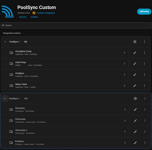The height and width of the screenshot is (150, 152).
Task: Focus the Search input field
Action: point(76,25)
